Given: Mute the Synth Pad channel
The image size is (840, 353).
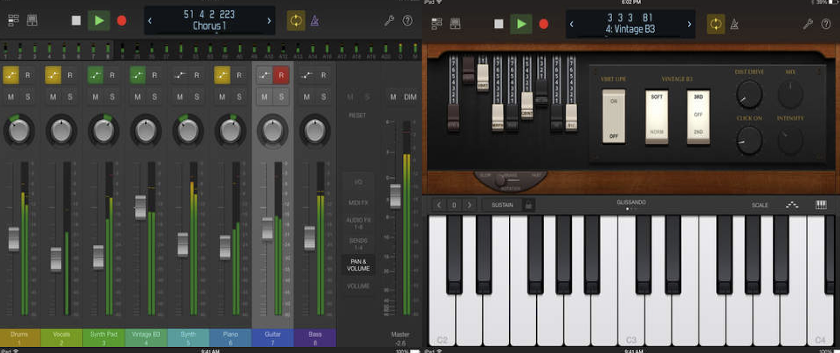Looking at the screenshot, I should tap(95, 97).
